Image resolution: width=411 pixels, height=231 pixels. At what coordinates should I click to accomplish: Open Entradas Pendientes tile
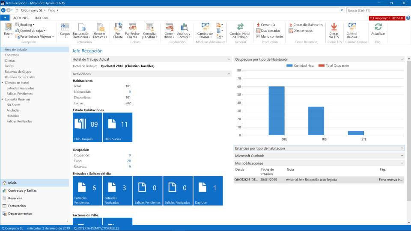click(87, 191)
